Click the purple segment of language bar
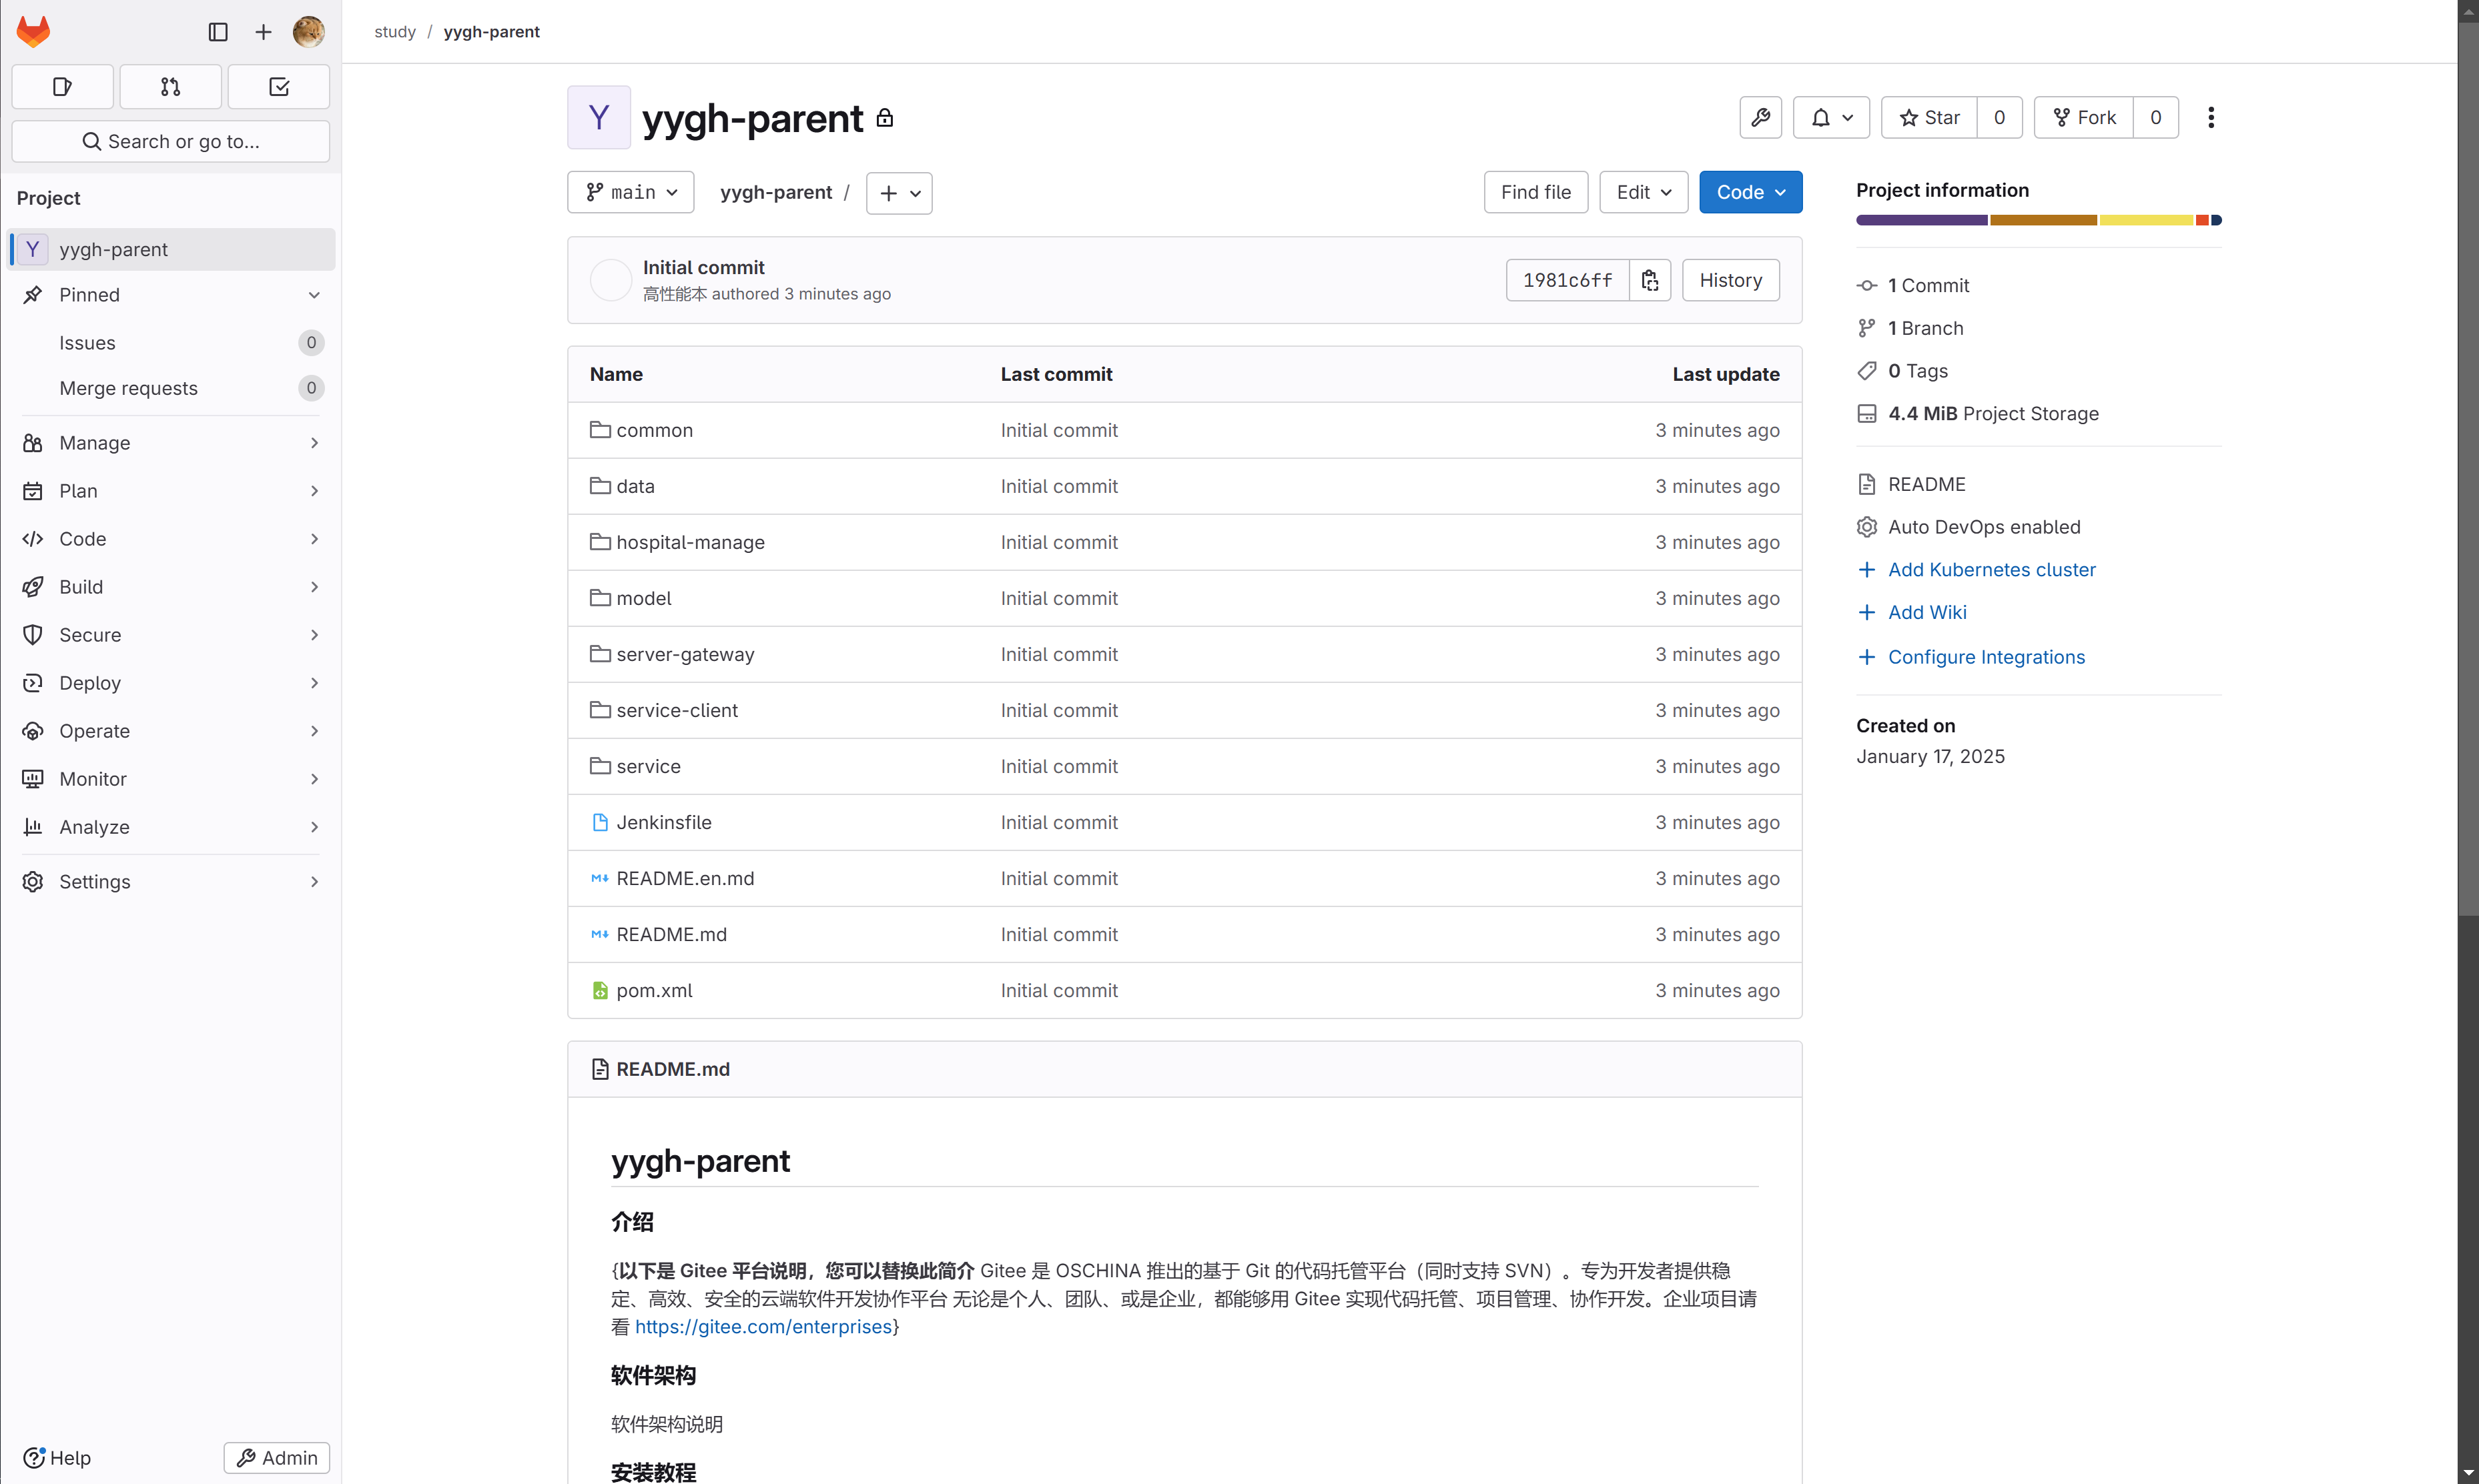This screenshot has height=1484, width=2479. pyautogui.click(x=1920, y=220)
